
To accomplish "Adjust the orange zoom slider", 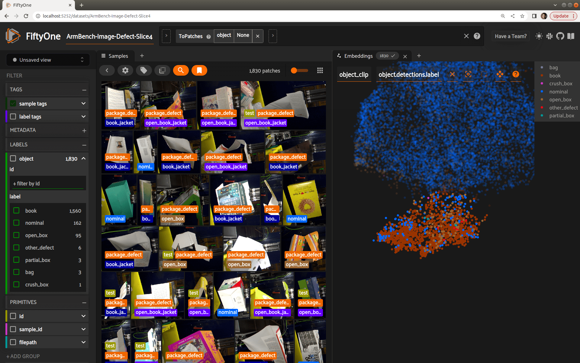I will (x=294, y=70).
